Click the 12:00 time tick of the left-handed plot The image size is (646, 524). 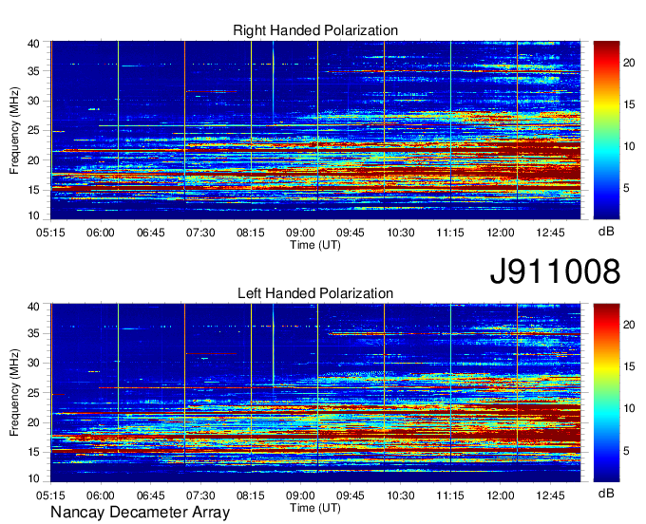coord(501,496)
